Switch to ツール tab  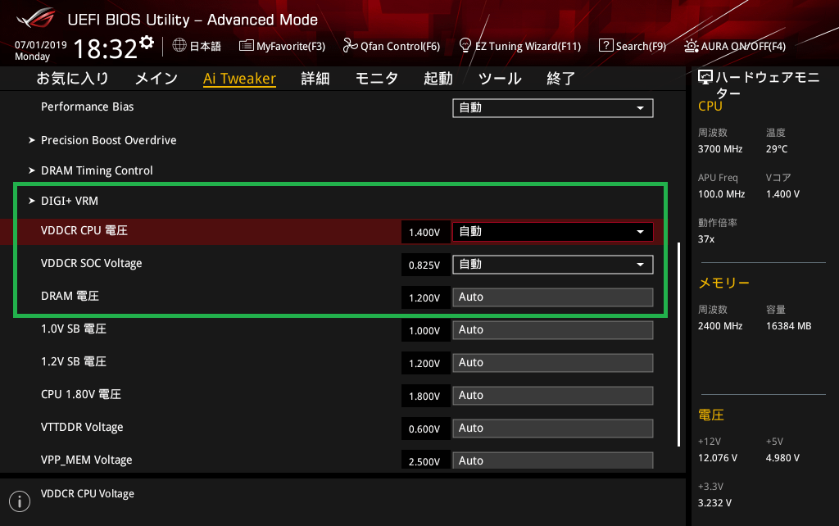coord(500,79)
